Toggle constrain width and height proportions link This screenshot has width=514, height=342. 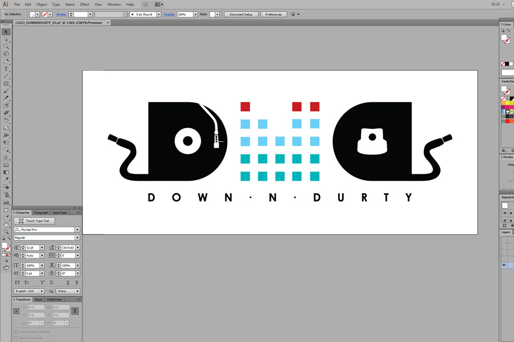(x=75, y=311)
